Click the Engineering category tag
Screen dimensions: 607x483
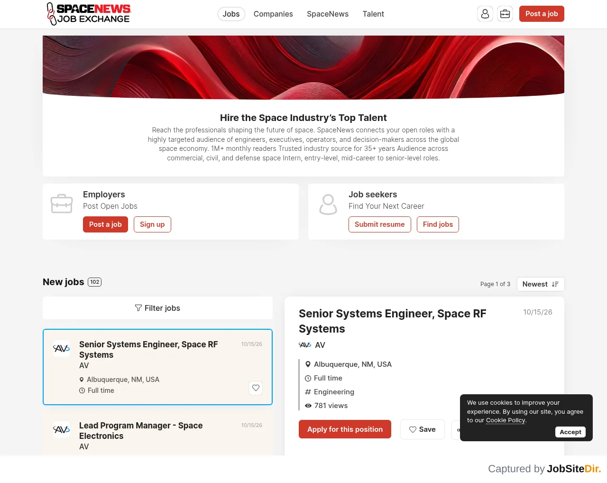point(334,392)
